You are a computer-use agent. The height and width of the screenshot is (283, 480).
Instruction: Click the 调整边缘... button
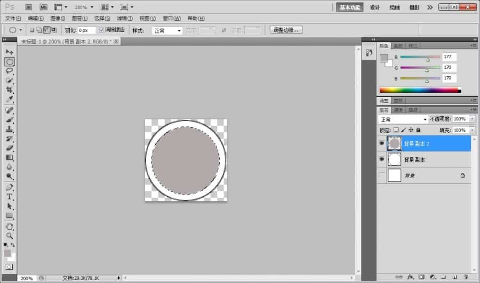point(286,30)
